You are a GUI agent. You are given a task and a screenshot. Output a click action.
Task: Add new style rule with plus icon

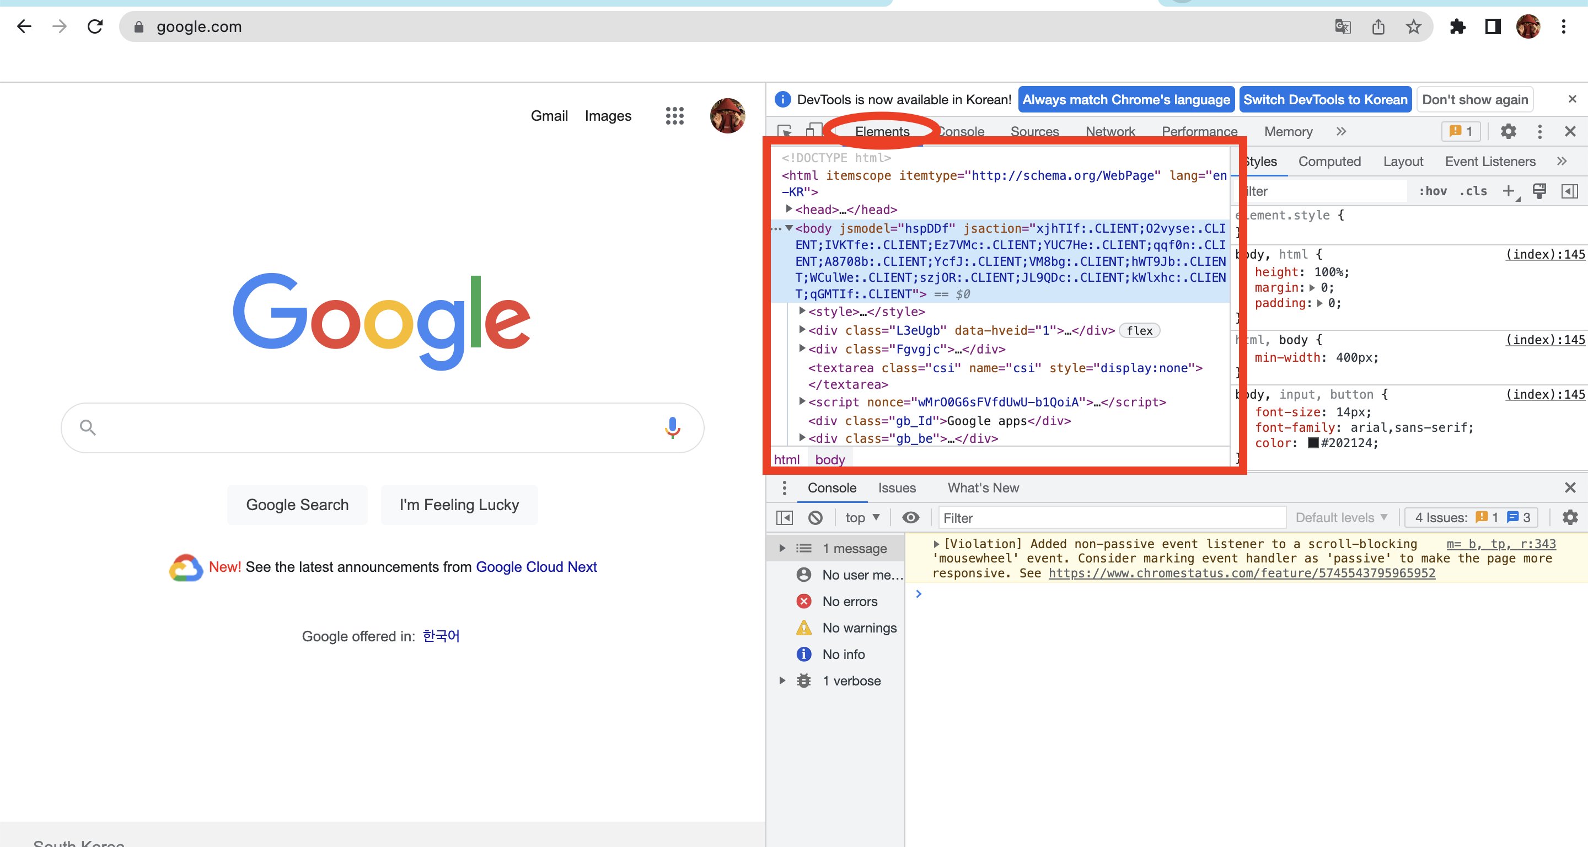(1509, 191)
